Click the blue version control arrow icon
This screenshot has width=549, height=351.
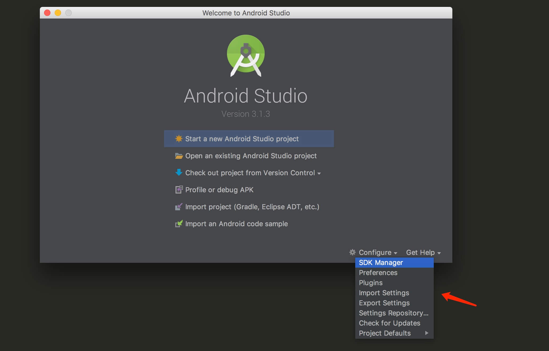pos(179,173)
